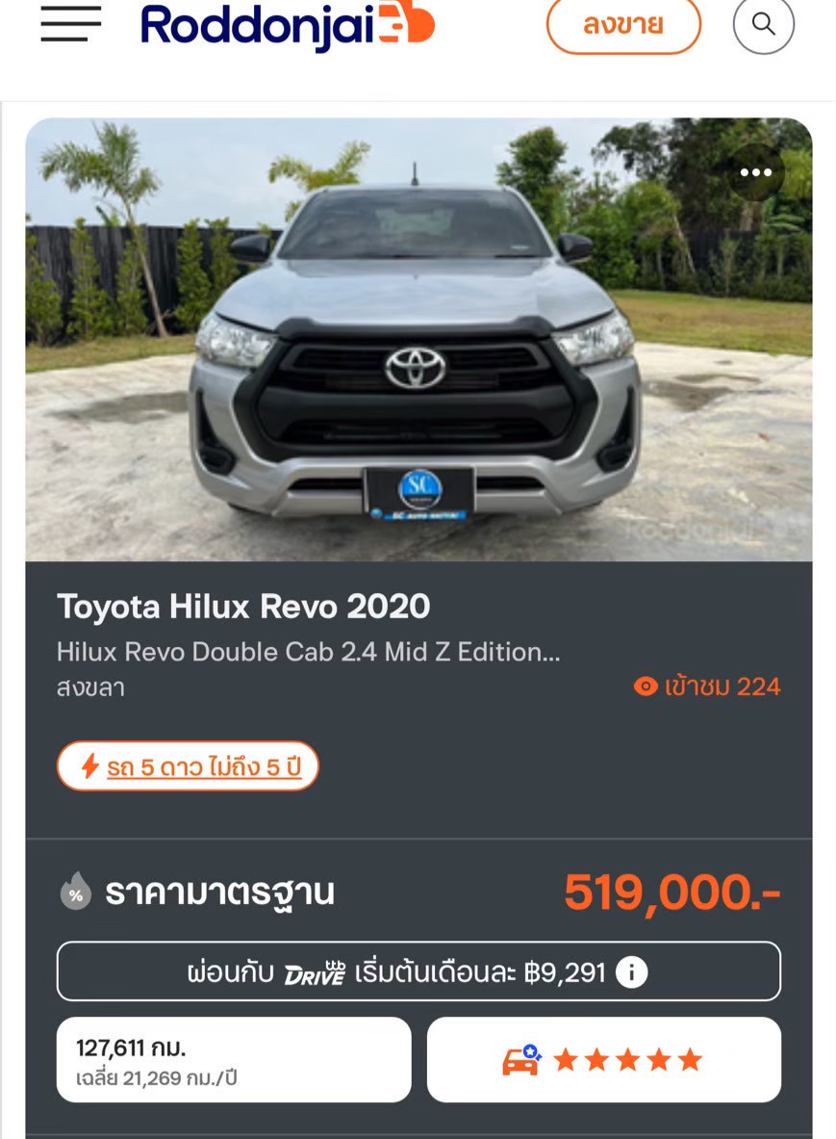Viewport: 836px width, 1139px height.
Task: Open the Toyota Hilux front photo
Action: pyautogui.click(x=418, y=339)
